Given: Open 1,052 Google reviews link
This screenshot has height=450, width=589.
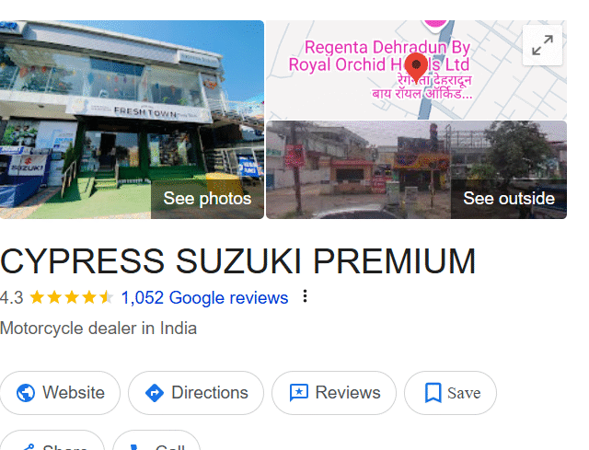Looking at the screenshot, I should (x=204, y=298).
